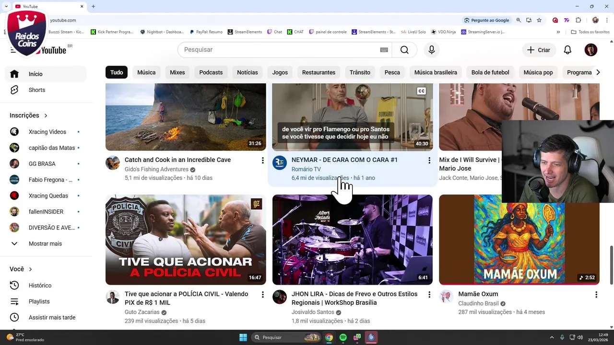Open options menu for Tive que acionar video
The width and height of the screenshot is (614, 345).
coord(262,295)
